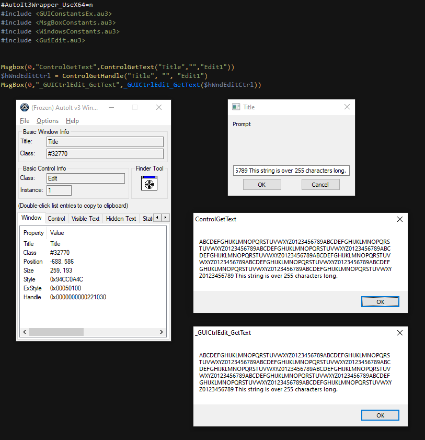Click ControlGetHandle function call in code
Screen dimensions: 425x440
coord(93,76)
